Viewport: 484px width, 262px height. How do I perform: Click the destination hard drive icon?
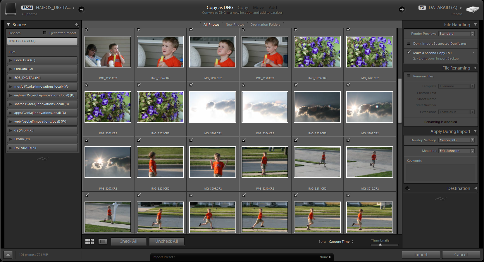472,9
